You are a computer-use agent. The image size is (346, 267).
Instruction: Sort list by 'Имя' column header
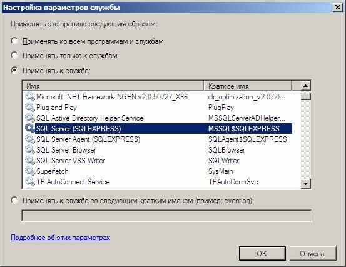point(113,86)
